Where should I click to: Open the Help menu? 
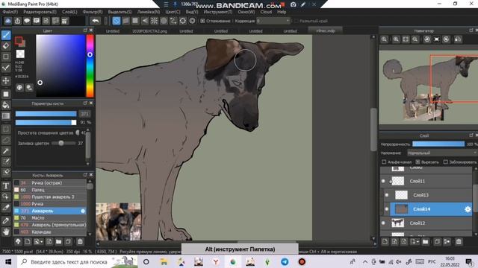tap(282, 12)
